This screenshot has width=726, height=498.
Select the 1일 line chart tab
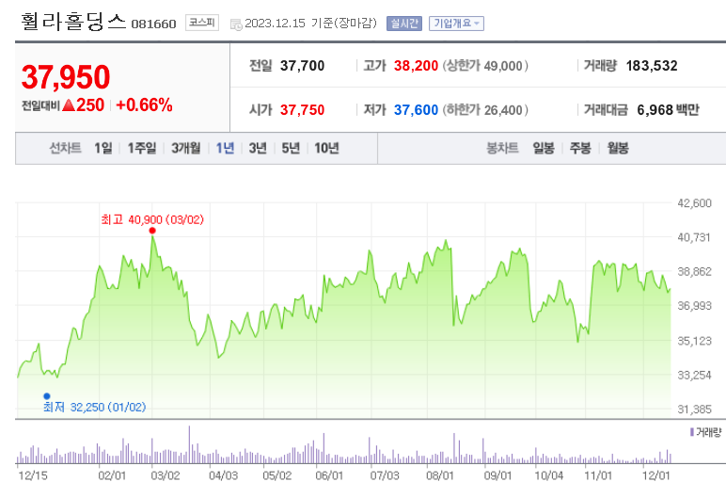click(x=103, y=148)
